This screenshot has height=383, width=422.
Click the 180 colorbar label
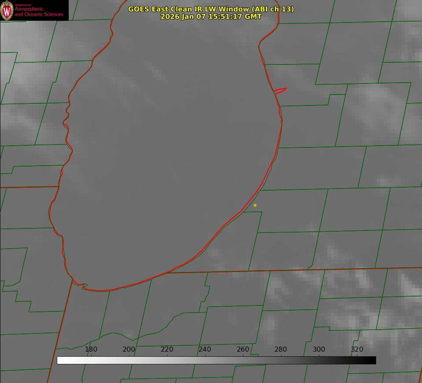91,349
